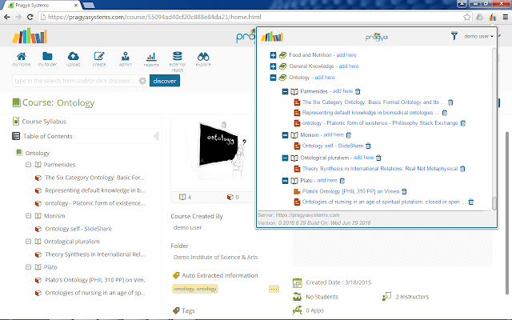This screenshot has width=512, height=320.
Task: Click clipboard icon after Plato's Ontology on Vimeo
Action: (x=404, y=191)
